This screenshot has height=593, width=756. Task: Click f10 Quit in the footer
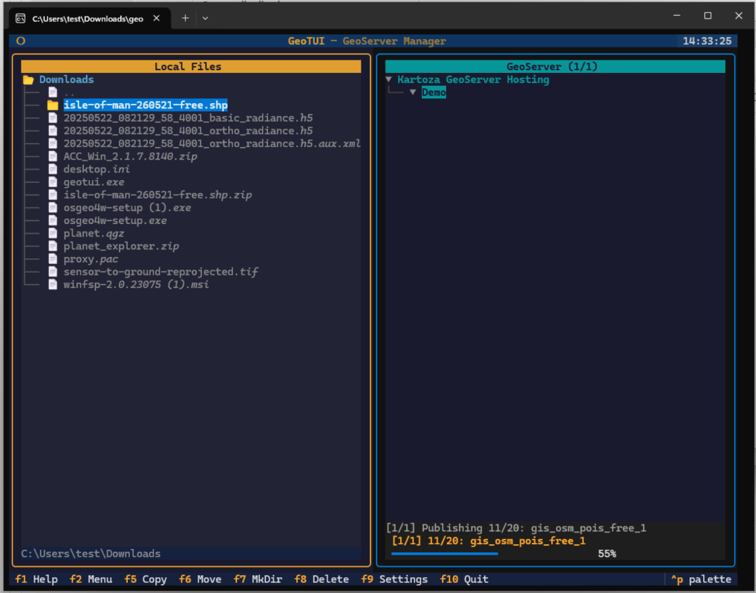coord(465,579)
